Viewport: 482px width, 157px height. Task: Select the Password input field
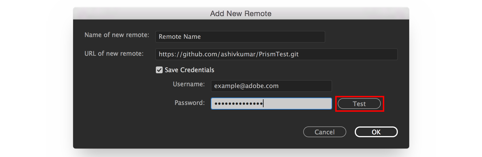[298, 104]
